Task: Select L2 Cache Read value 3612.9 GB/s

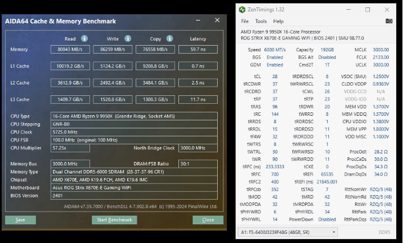Action: point(70,83)
